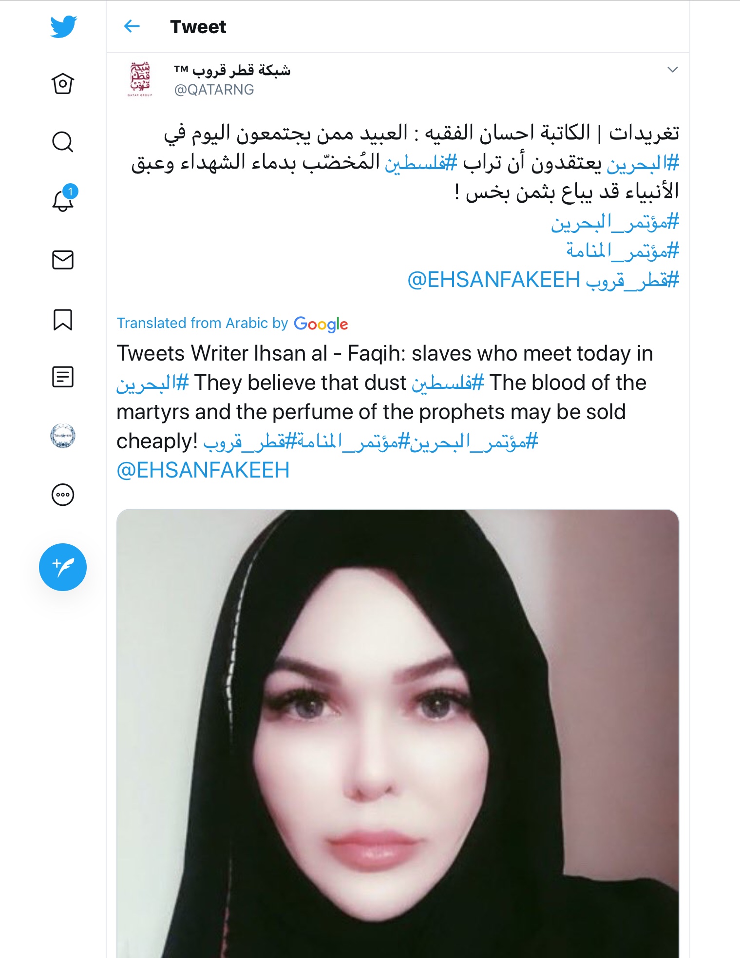Open the More options circle icon
The width and height of the screenshot is (740, 958).
[63, 495]
